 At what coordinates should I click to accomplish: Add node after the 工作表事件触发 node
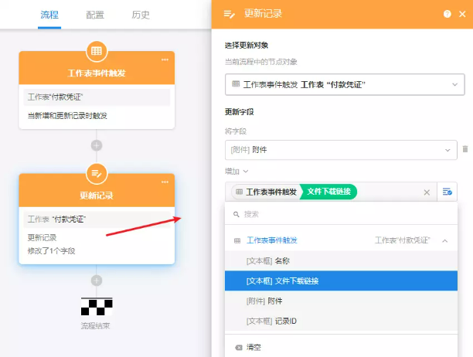(97, 145)
